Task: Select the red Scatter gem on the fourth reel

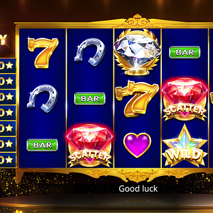Action: pos(185,100)
